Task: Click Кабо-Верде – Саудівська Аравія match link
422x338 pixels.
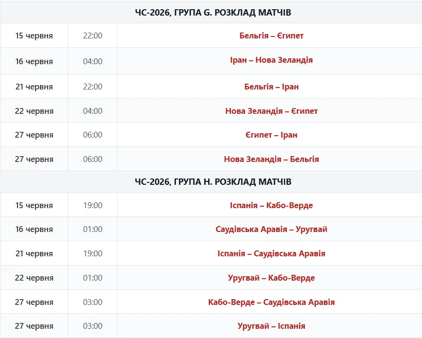Action: (271, 302)
